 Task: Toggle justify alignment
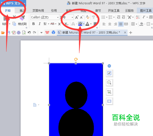pyautogui.click(x=121, y=24)
